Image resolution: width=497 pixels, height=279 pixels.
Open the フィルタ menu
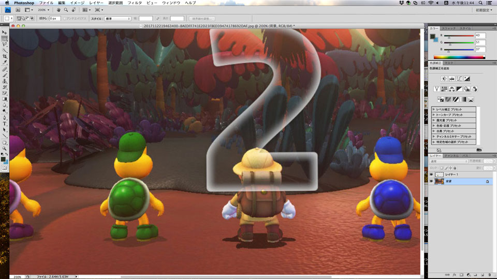tap(135, 3)
